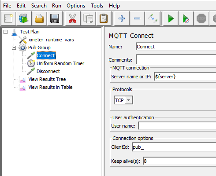This screenshot has width=216, height=176.
Task: Click the Uniform Random Timer clock icon
Action: pyautogui.click(x=31, y=63)
